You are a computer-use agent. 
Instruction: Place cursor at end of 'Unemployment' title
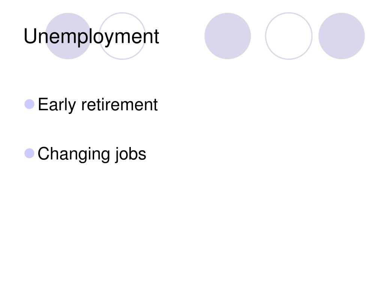click(x=160, y=36)
